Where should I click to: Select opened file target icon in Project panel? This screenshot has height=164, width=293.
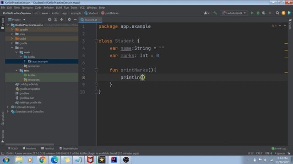[49, 20]
